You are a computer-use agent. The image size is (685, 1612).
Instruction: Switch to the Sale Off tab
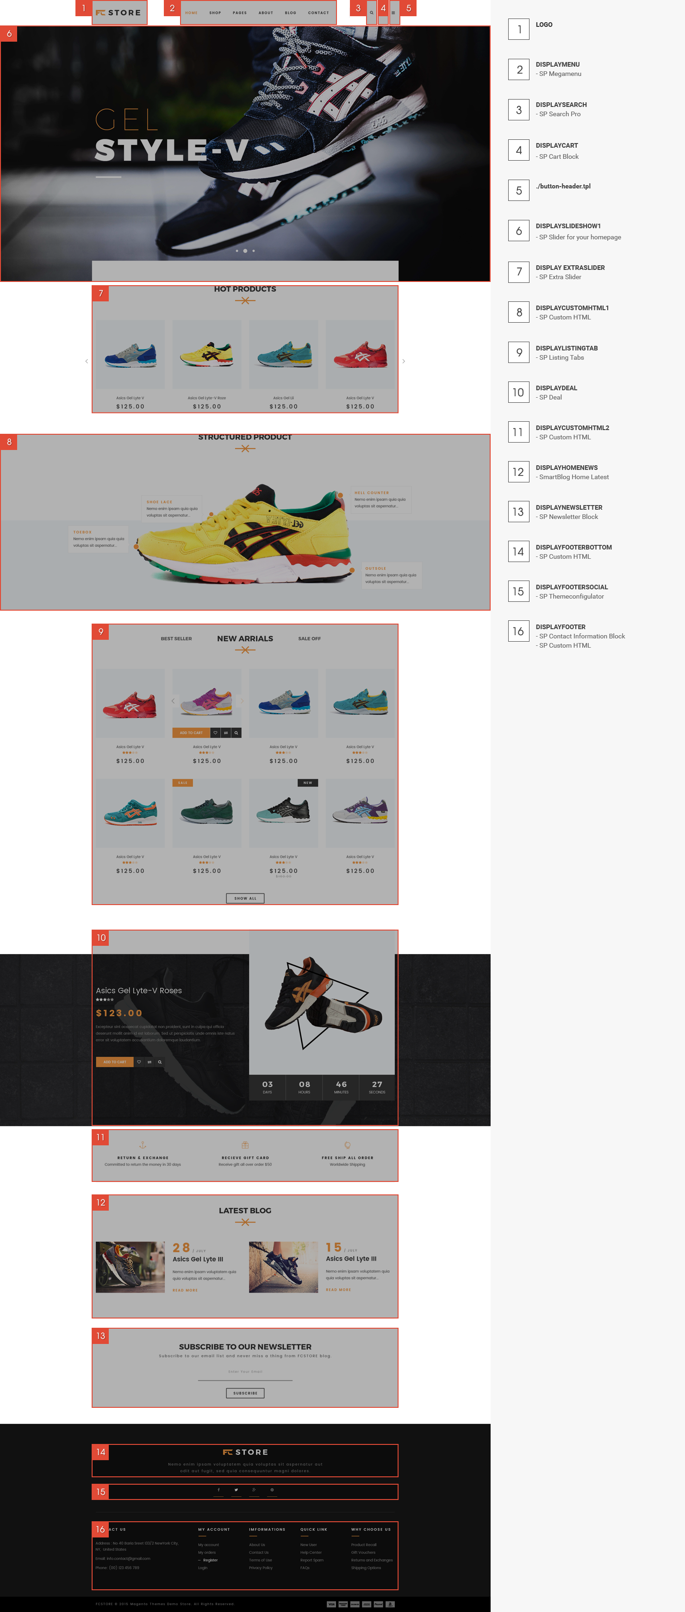pos(310,639)
